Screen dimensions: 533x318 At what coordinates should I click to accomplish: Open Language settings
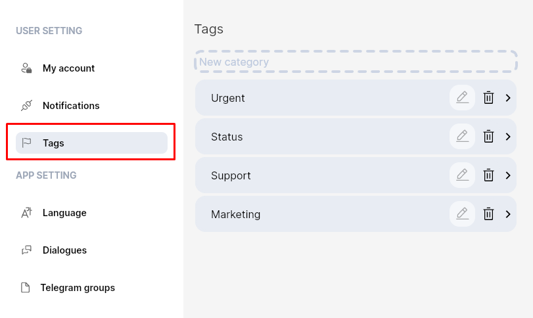click(x=64, y=213)
